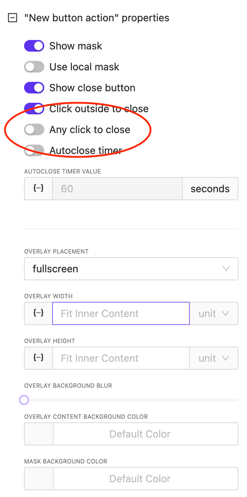Enable Any click to close

pyautogui.click(x=34, y=130)
